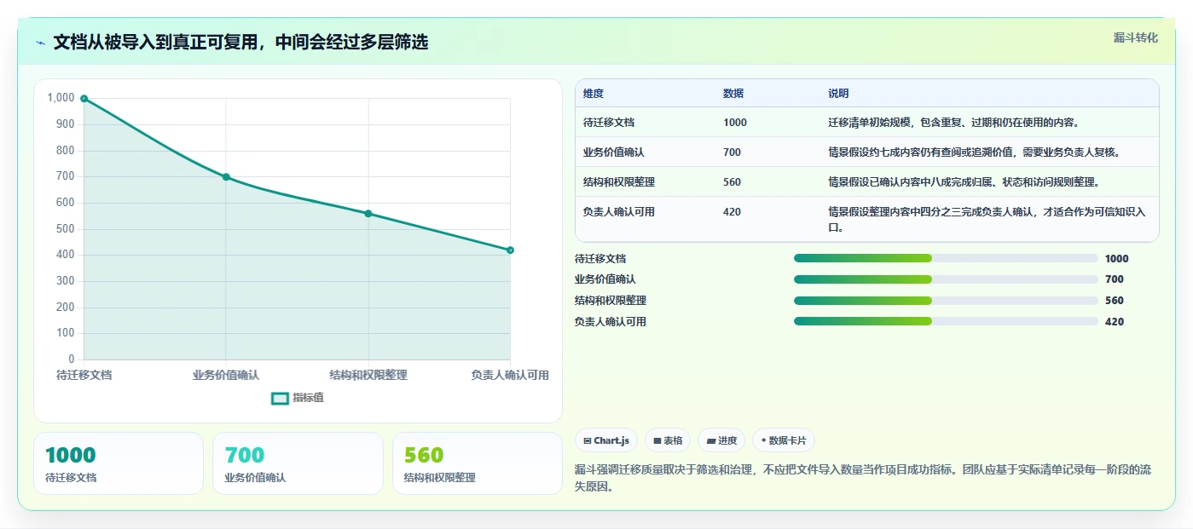1193x529 pixels.
Task: Click the 业务价值确认 progress bar
Action: click(946, 279)
